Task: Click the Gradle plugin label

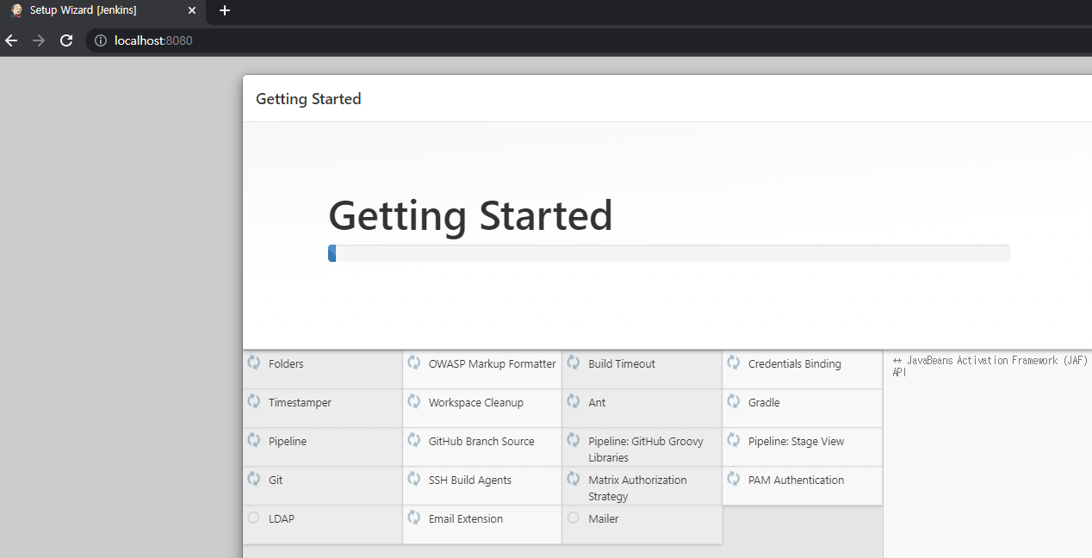Action: pos(764,403)
